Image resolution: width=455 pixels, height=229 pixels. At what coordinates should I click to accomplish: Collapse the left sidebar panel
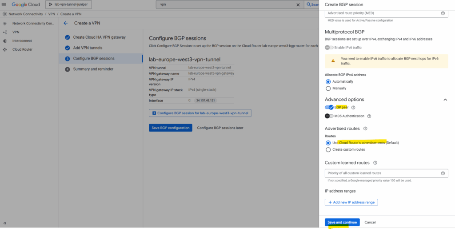click(4, 223)
